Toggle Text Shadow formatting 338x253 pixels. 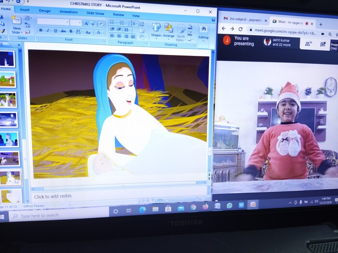[70, 31]
